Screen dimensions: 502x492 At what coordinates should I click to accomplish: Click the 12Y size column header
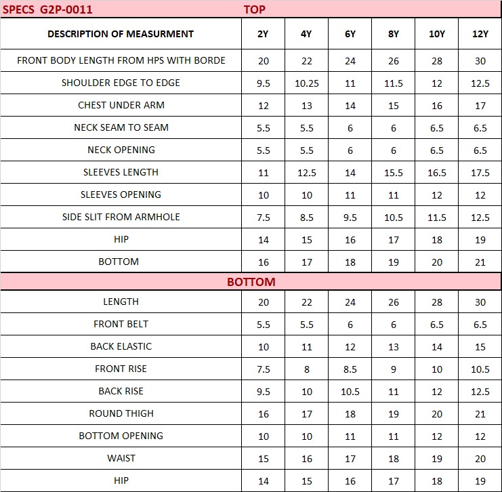click(x=480, y=34)
